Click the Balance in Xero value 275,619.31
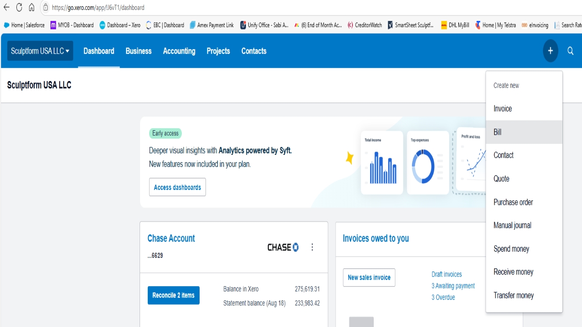The image size is (582, 327). [307, 289]
